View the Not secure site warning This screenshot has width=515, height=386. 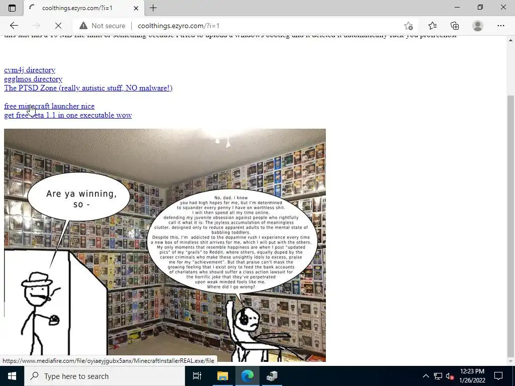pos(103,26)
